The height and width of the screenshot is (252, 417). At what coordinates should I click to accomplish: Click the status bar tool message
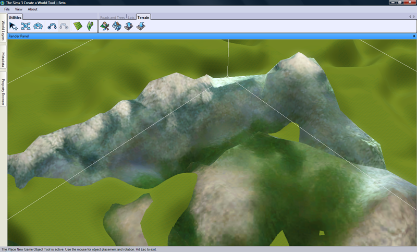point(79,249)
